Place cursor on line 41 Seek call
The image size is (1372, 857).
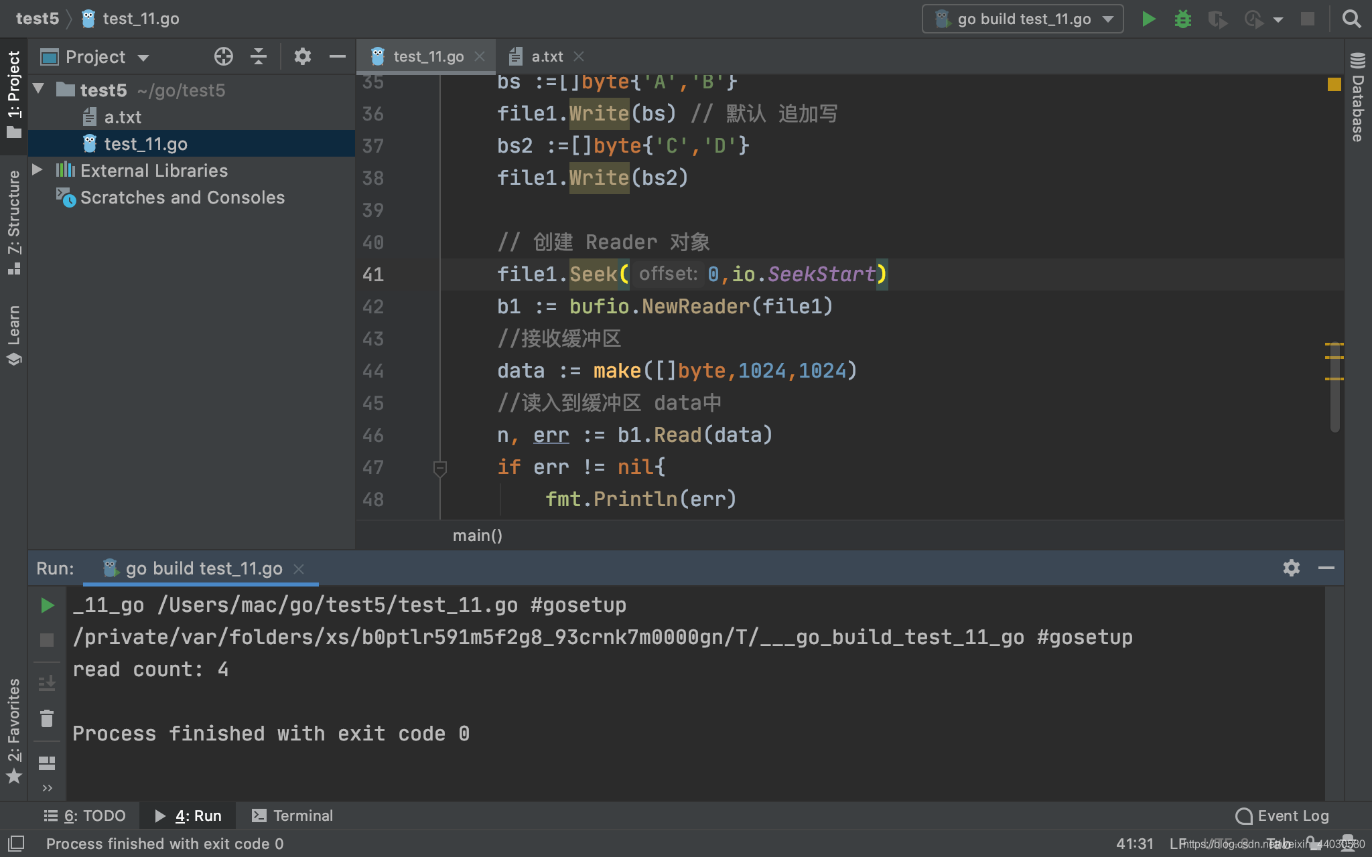click(594, 275)
